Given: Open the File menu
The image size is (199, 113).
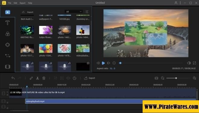Looking at the screenshot, I should 10,3.
